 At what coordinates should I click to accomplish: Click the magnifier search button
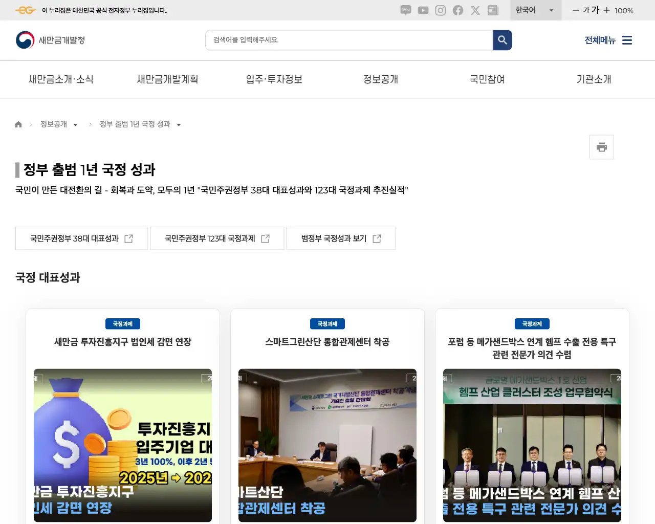click(x=503, y=40)
